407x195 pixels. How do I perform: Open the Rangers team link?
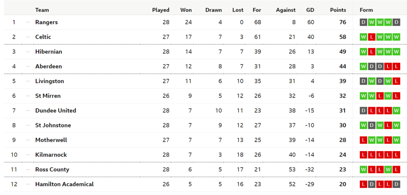(x=46, y=22)
